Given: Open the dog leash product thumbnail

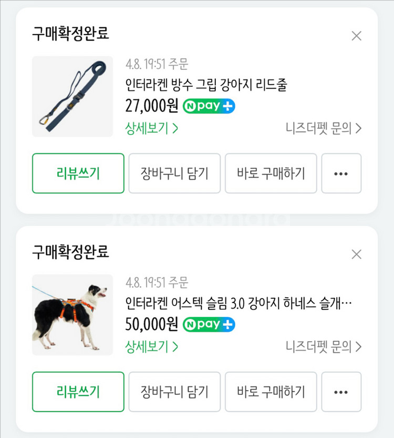Looking at the screenshot, I should coord(72,97).
